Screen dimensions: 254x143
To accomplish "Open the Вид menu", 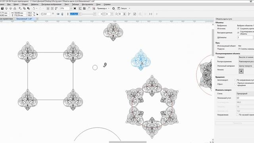I will (9, 4).
